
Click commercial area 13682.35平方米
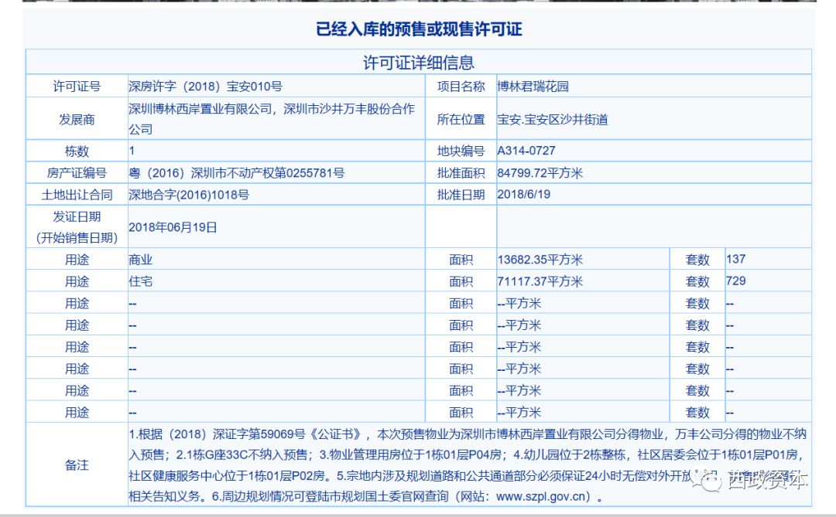540,260
